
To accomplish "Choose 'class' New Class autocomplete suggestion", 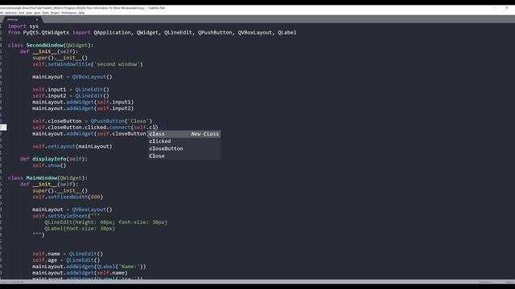I will [x=184, y=134].
